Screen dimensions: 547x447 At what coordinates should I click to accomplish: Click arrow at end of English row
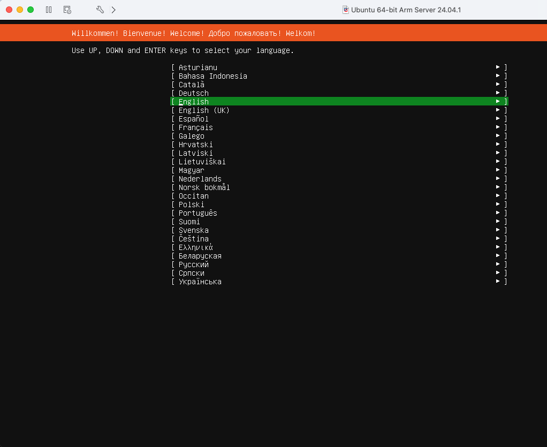(x=498, y=101)
